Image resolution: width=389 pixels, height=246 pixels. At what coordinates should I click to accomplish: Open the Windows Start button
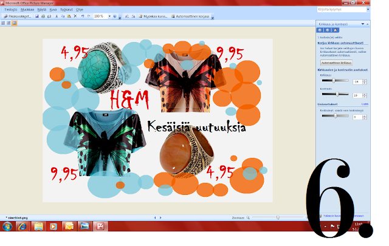7,226
